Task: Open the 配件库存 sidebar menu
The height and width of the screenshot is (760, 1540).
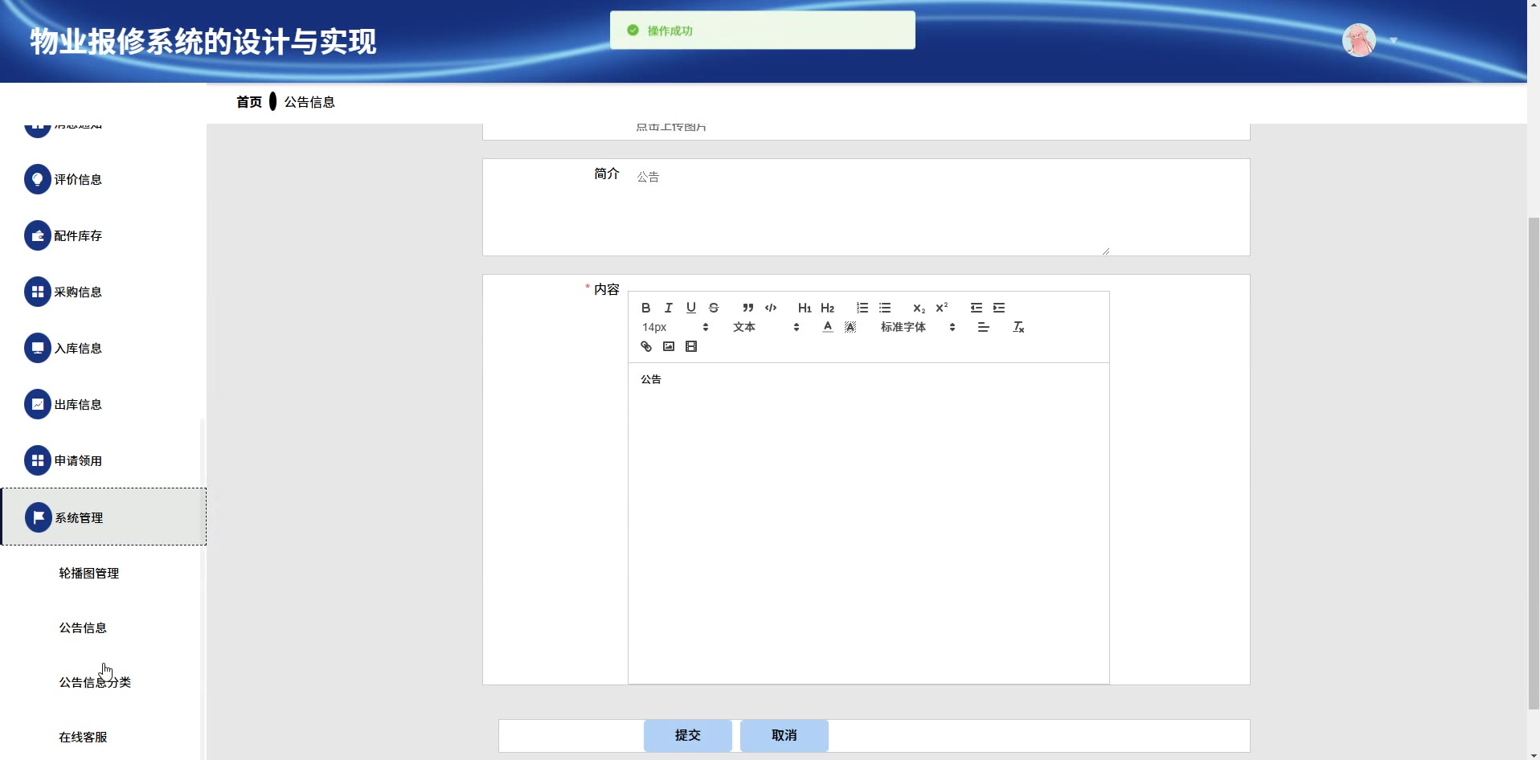Action: coord(103,235)
